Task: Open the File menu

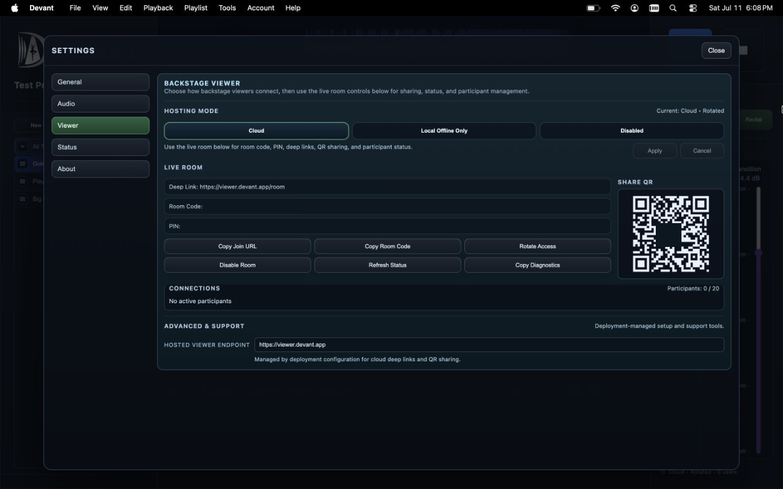Action: click(75, 8)
